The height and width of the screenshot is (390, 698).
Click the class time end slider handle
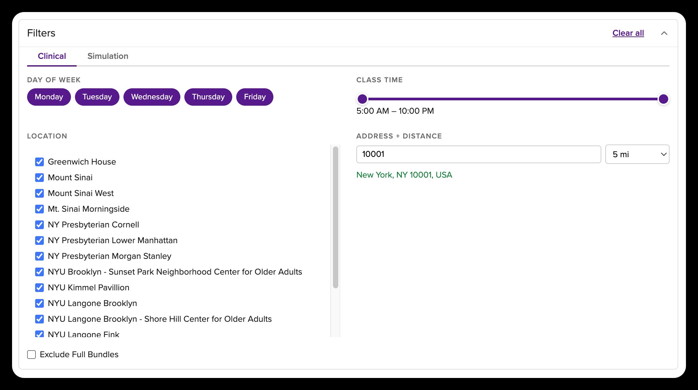pos(663,99)
